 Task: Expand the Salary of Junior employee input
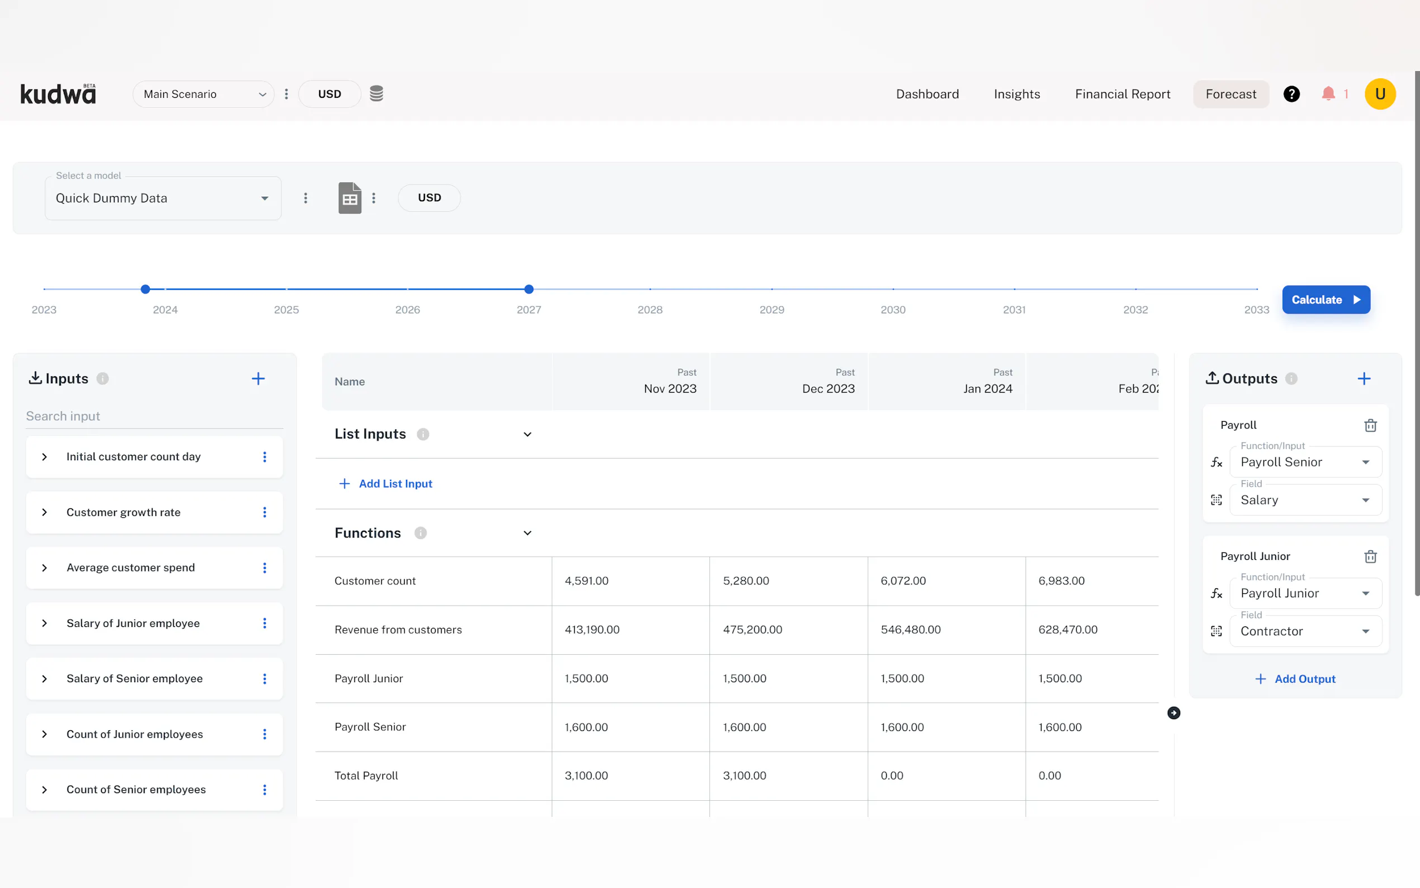(45, 623)
